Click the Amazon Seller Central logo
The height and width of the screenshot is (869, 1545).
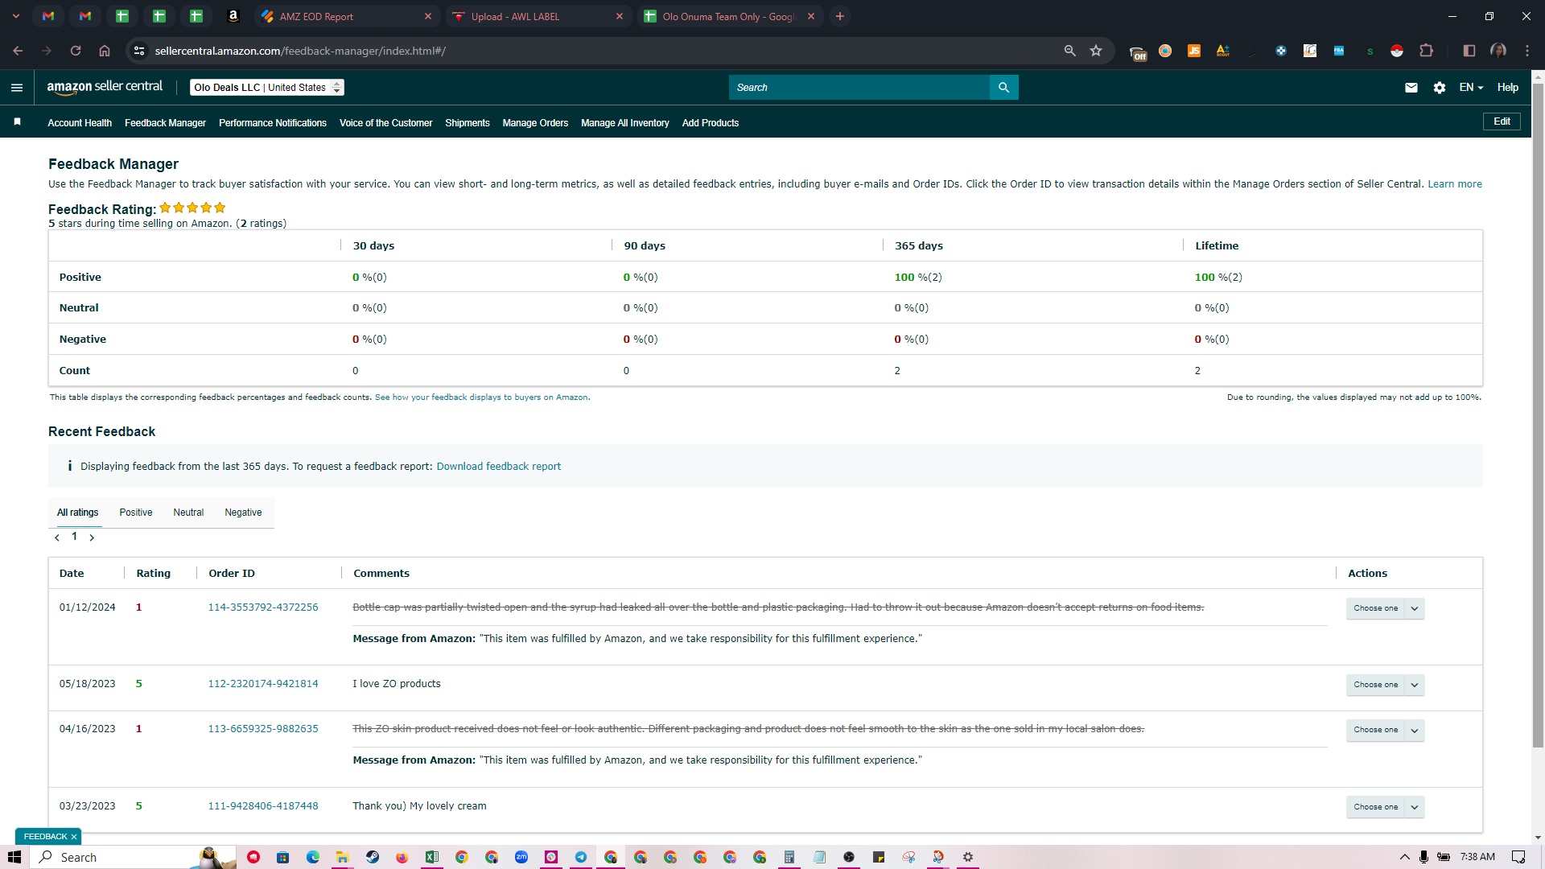pyautogui.click(x=105, y=87)
